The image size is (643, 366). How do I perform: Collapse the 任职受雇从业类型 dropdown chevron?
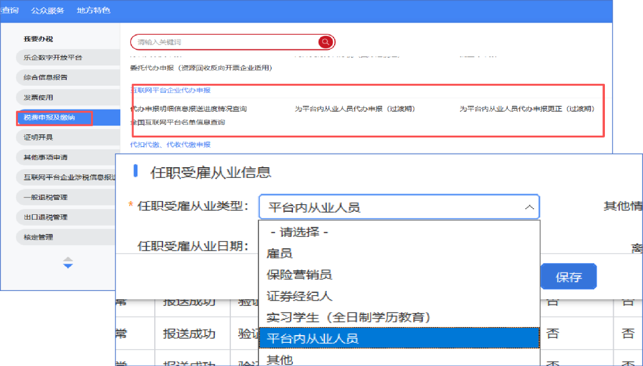[x=528, y=207]
